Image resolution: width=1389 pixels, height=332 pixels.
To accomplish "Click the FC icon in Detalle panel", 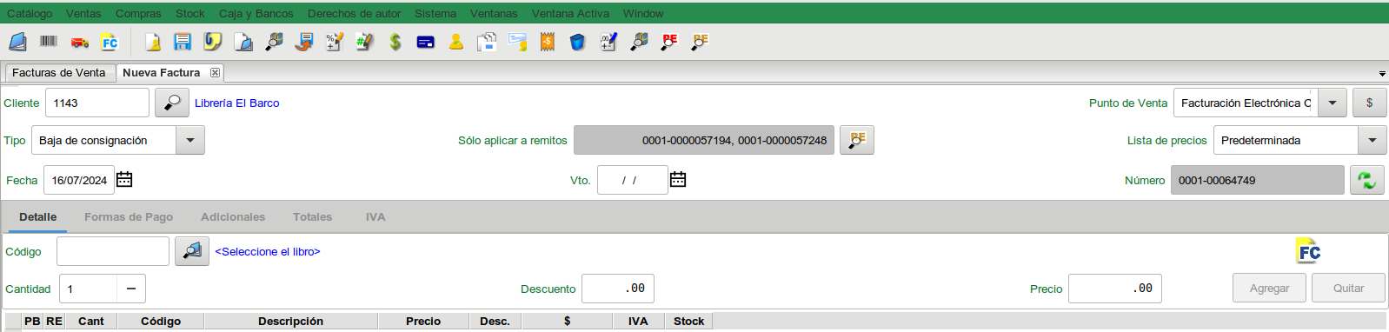I will (1308, 251).
